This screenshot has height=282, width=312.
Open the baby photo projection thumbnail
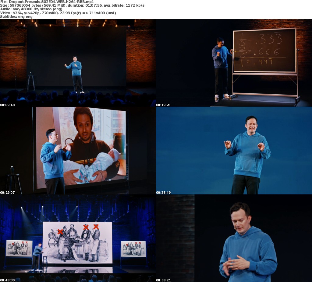tap(78, 150)
